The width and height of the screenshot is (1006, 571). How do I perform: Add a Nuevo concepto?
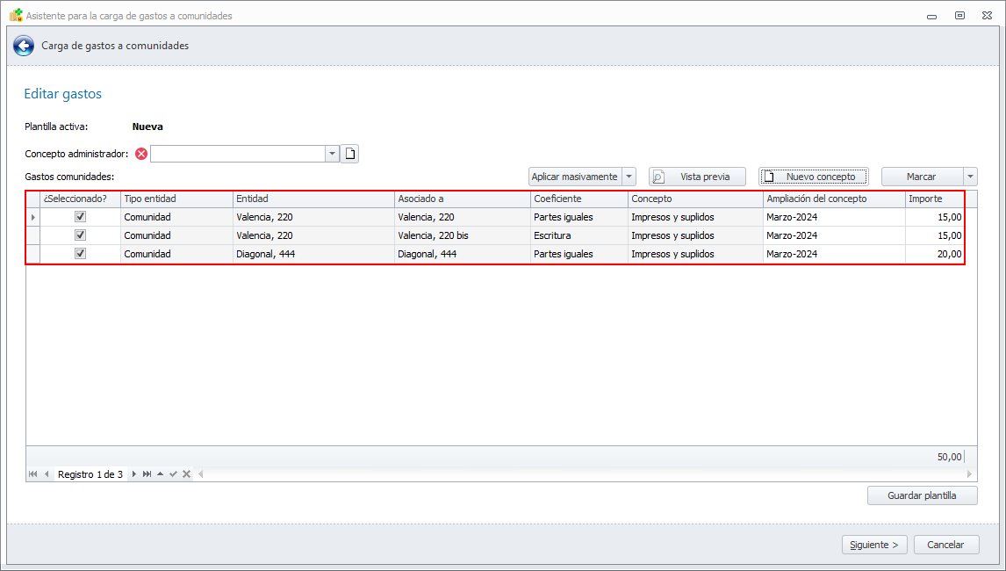pos(814,177)
